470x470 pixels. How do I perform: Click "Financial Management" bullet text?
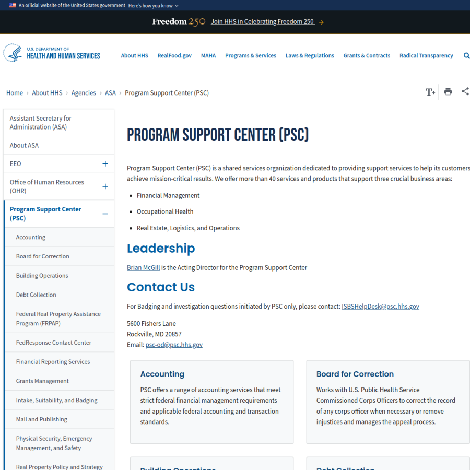click(168, 196)
